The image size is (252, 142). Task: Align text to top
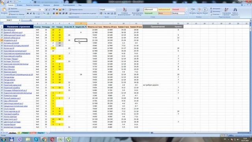pos(54,9)
